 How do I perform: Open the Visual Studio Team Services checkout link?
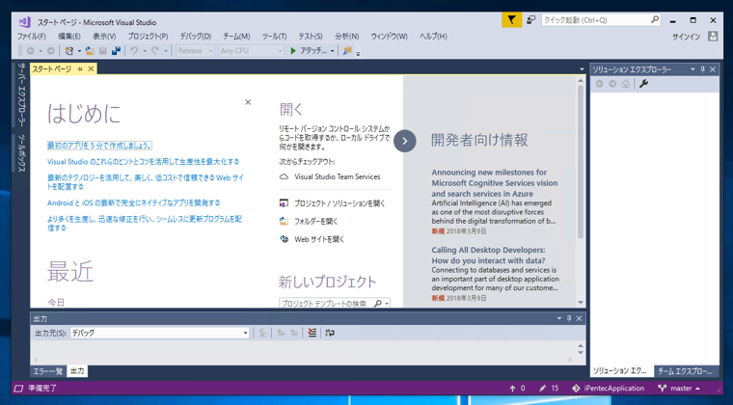click(x=337, y=176)
